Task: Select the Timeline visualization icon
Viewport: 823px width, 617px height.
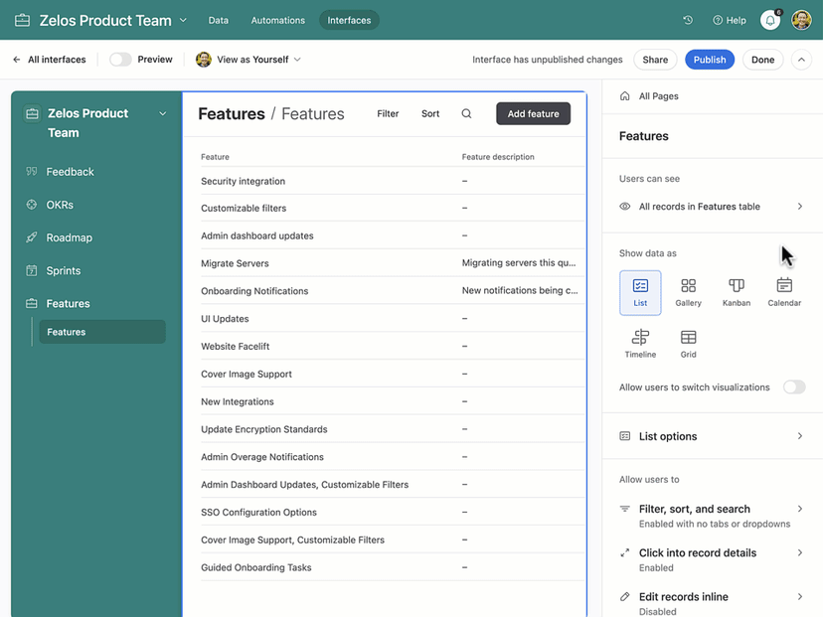Action: 640,342
